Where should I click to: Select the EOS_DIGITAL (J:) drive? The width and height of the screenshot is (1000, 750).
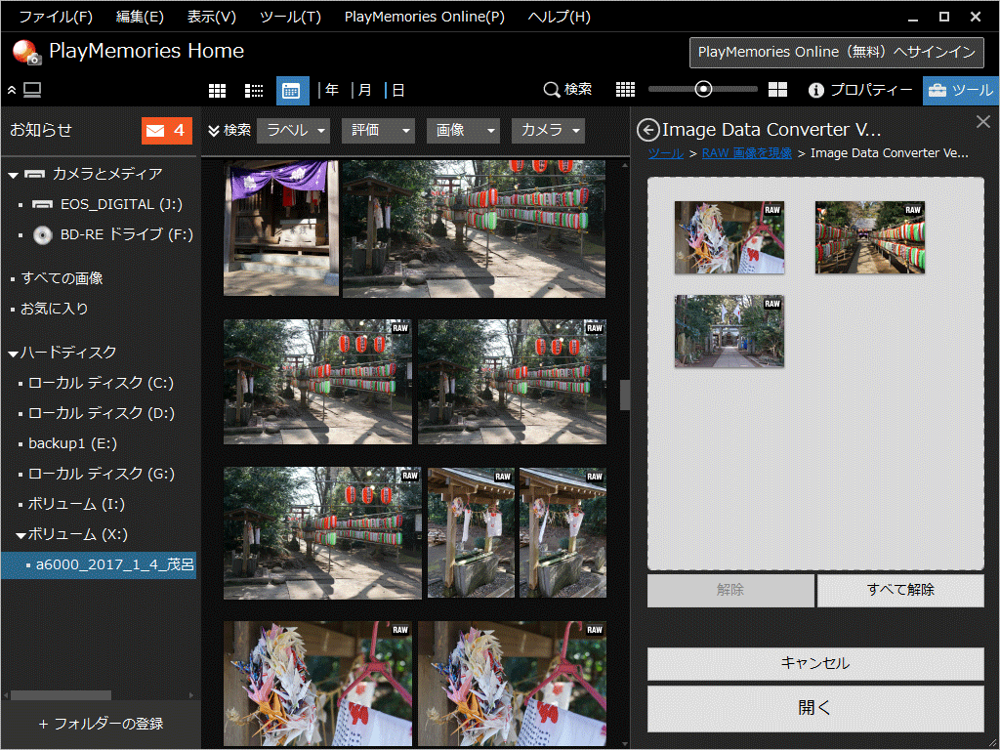point(107,204)
